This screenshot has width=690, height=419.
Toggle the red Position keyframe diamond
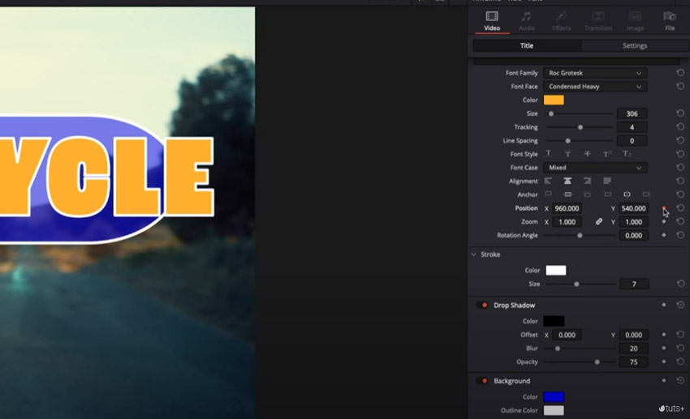coord(663,207)
